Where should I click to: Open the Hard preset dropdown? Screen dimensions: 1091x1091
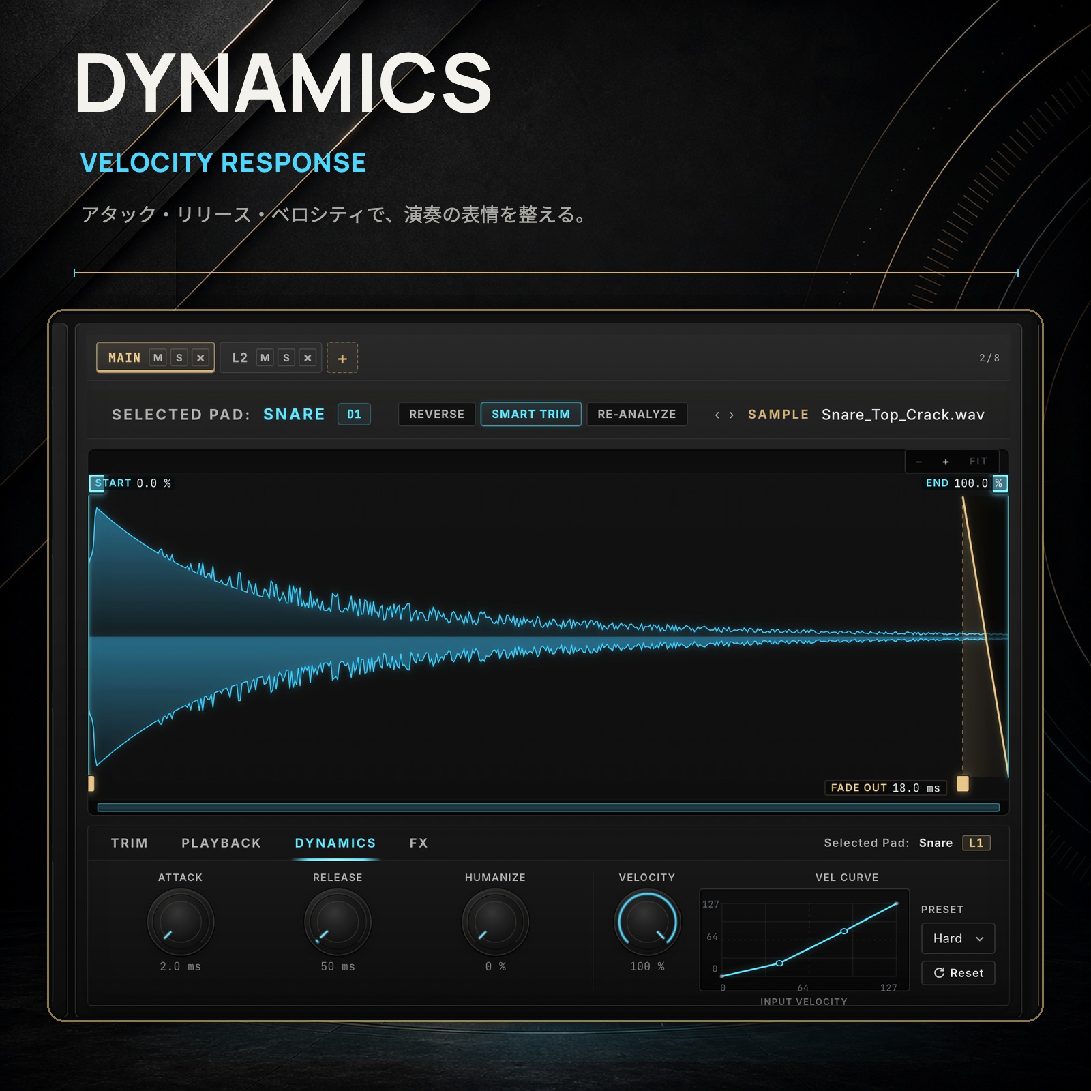click(958, 938)
